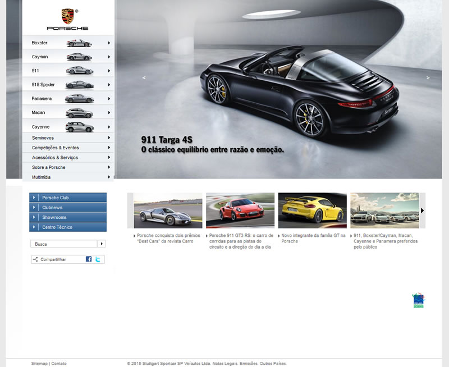Open the yellow Cayman GT4 thumbnail
This screenshot has width=449, height=367.
pos(313,210)
